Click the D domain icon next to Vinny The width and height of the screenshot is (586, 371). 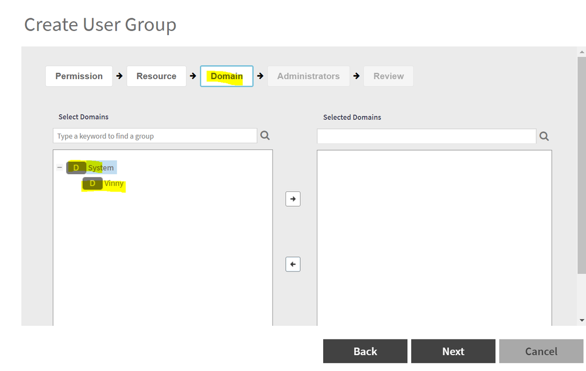point(92,183)
